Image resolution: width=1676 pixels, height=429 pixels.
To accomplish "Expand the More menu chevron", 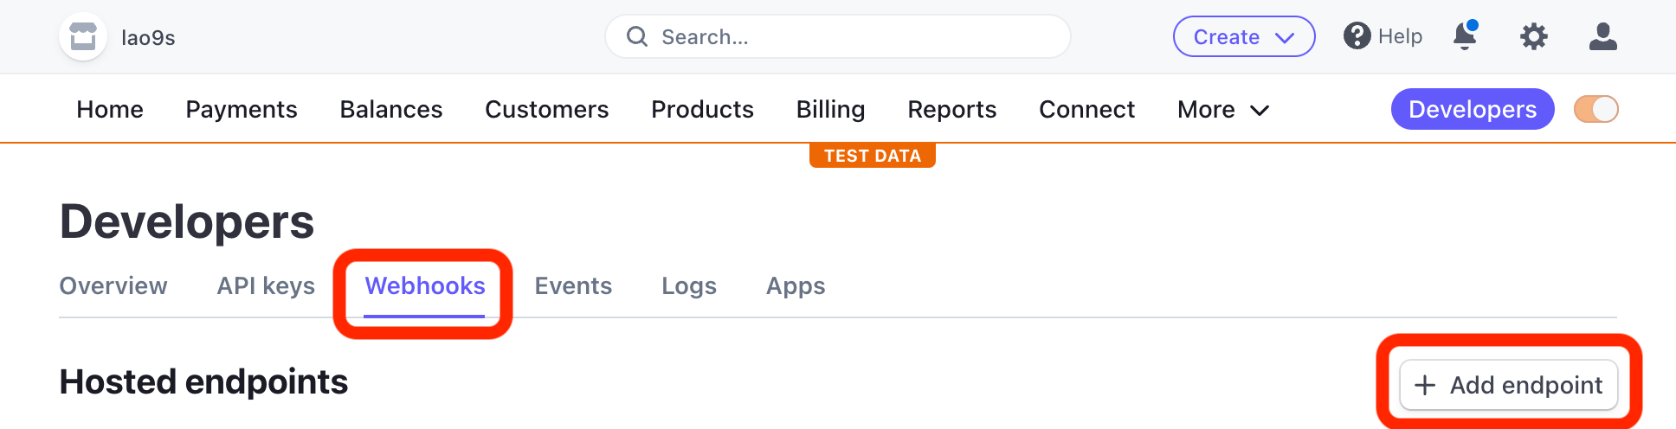I will (1260, 110).
